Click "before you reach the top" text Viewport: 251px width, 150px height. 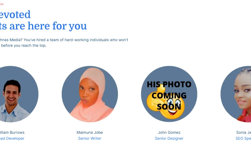24,45
